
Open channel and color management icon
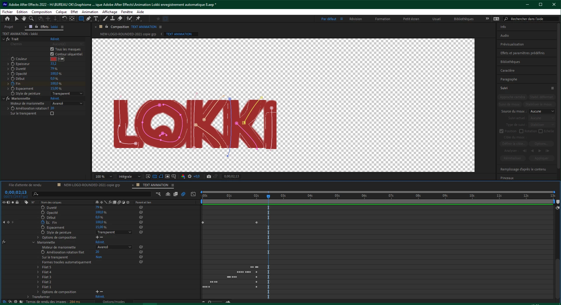[183, 176]
